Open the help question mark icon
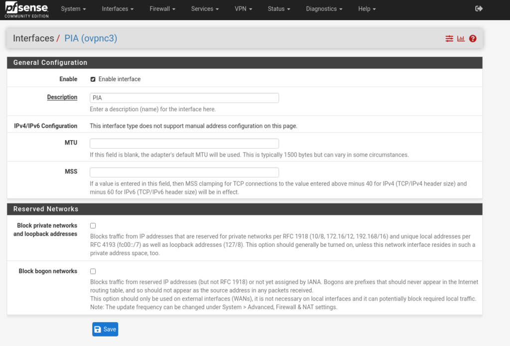Screen dimensions: 510x346 (473, 38)
